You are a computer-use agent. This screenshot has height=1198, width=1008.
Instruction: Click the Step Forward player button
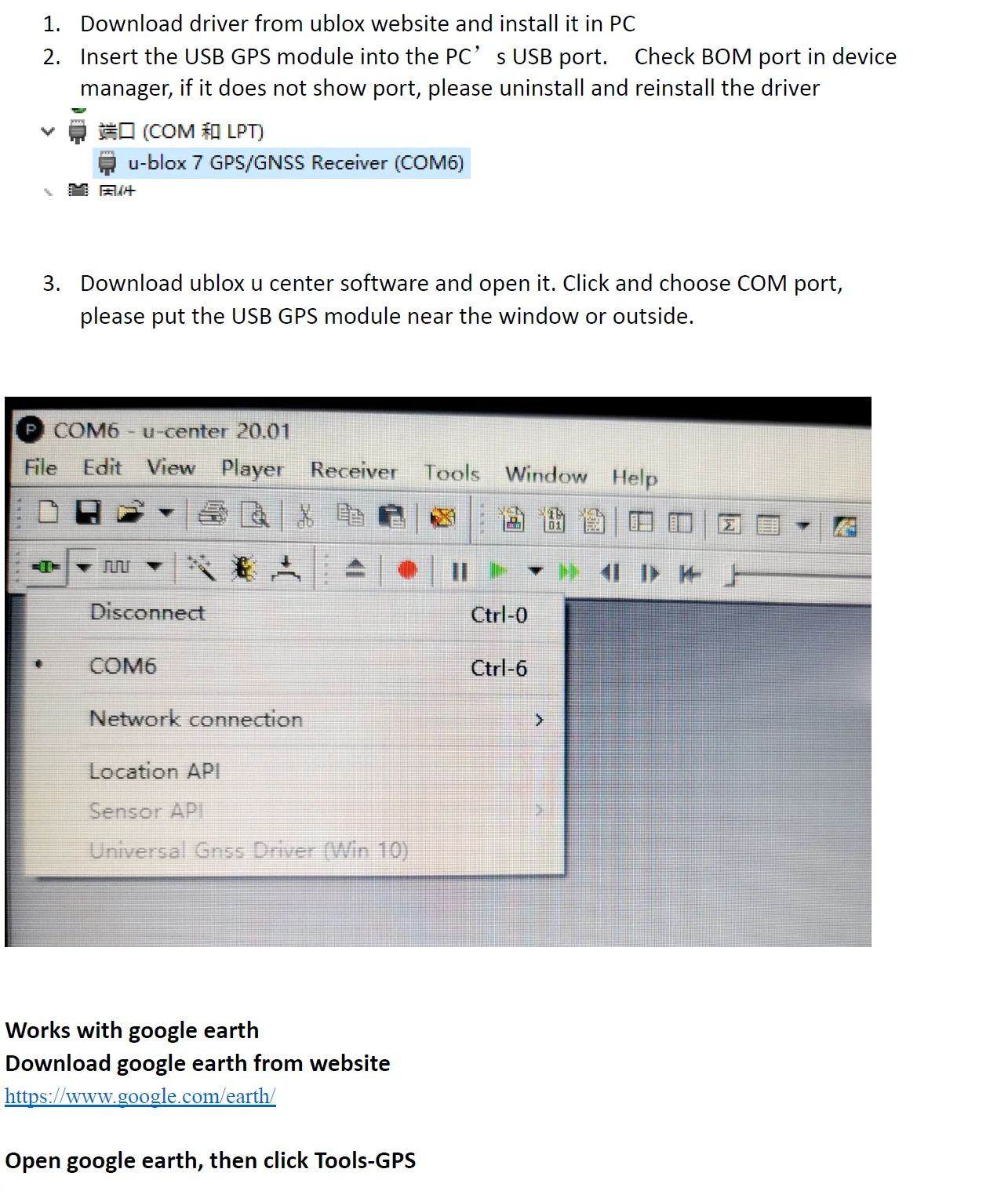click(650, 574)
